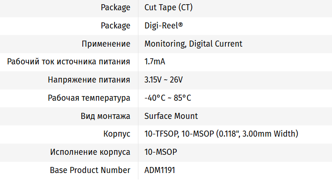Click the "Корпус" row label
332x187 pixels.
coord(117,134)
